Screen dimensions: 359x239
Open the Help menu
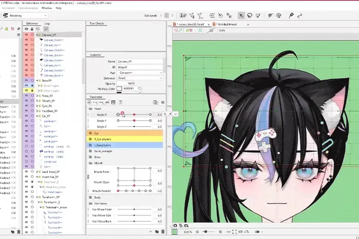pyautogui.click(x=59, y=8)
